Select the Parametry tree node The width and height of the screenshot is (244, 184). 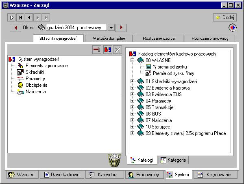(35, 79)
